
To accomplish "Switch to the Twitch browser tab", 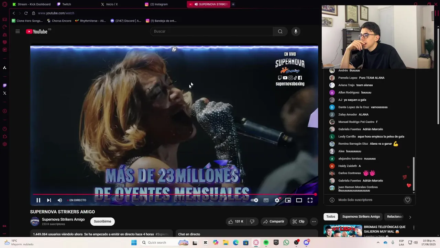I will click(64, 4).
